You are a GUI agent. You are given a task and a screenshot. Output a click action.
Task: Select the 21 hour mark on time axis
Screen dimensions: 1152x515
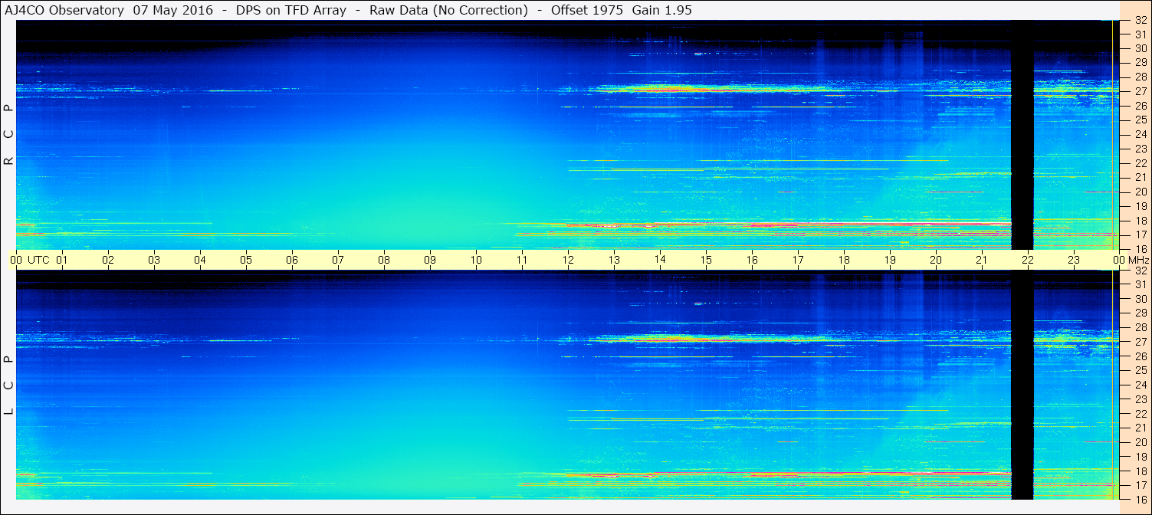(x=982, y=260)
